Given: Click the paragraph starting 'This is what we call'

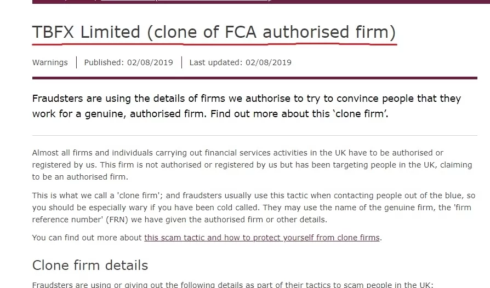Looking at the screenshot, I should click(253, 208).
